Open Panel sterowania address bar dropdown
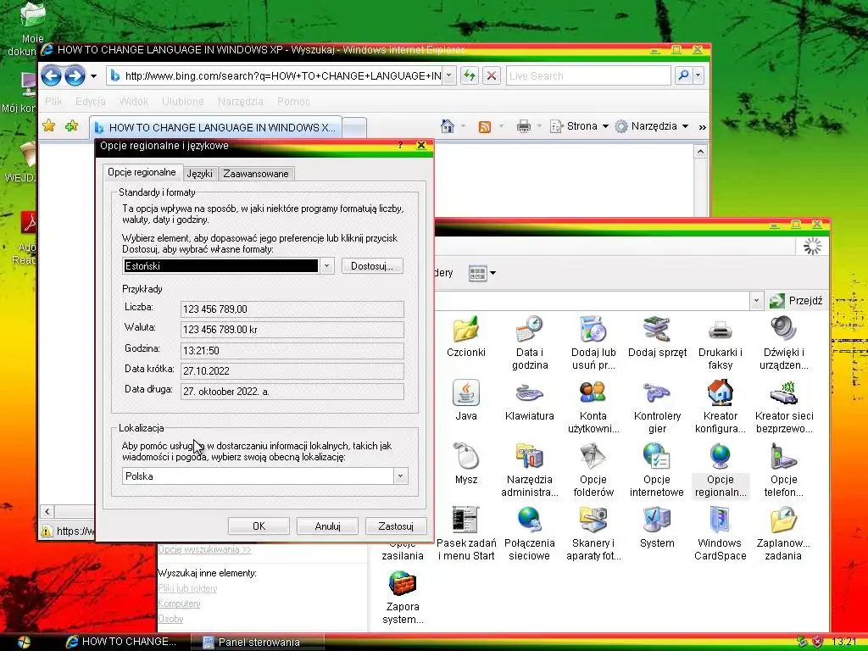 click(x=756, y=301)
